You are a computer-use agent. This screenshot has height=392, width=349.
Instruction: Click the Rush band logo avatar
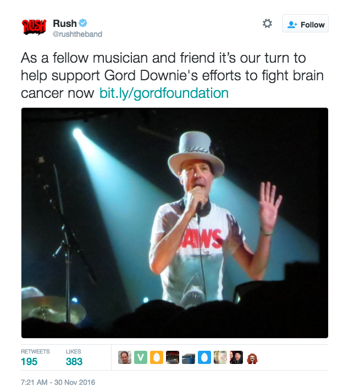click(x=34, y=27)
